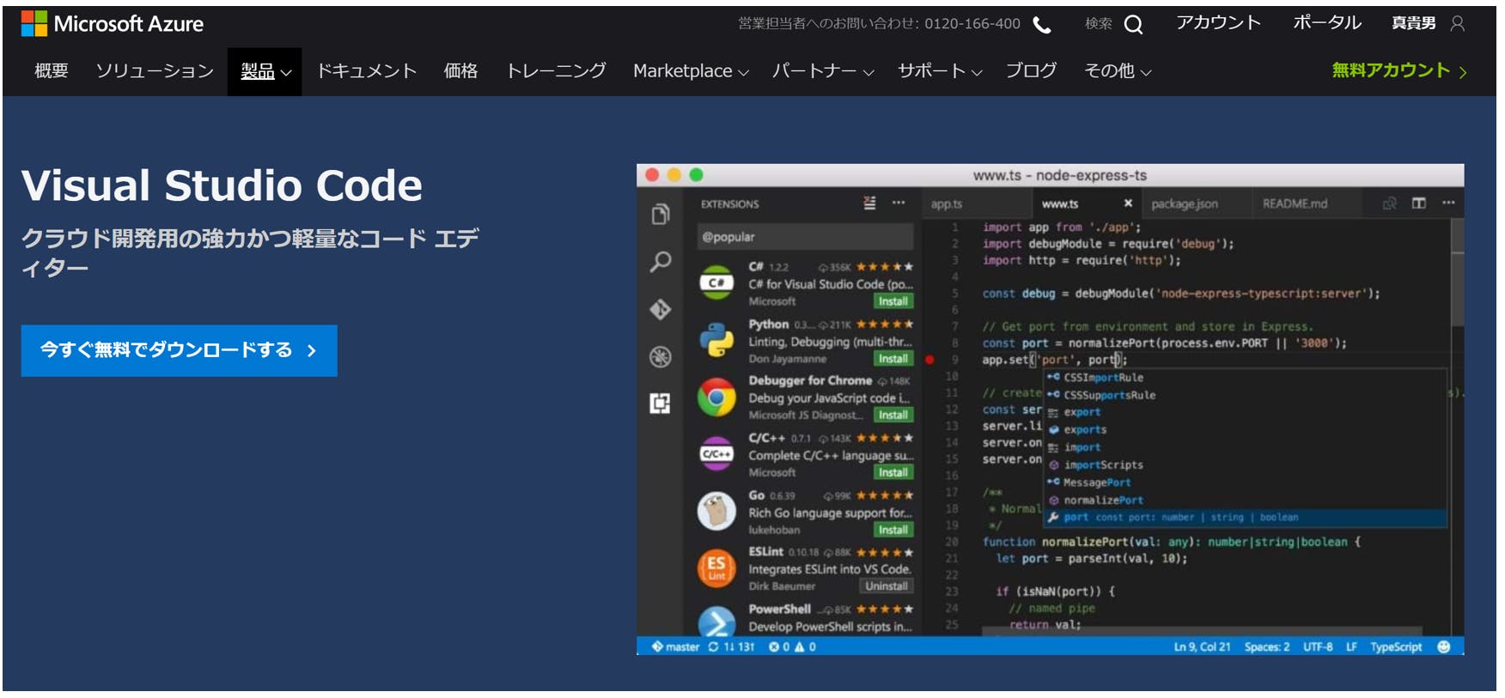Click the master branch in status bar
Viewport: 1505px width, 698px height.
675,647
